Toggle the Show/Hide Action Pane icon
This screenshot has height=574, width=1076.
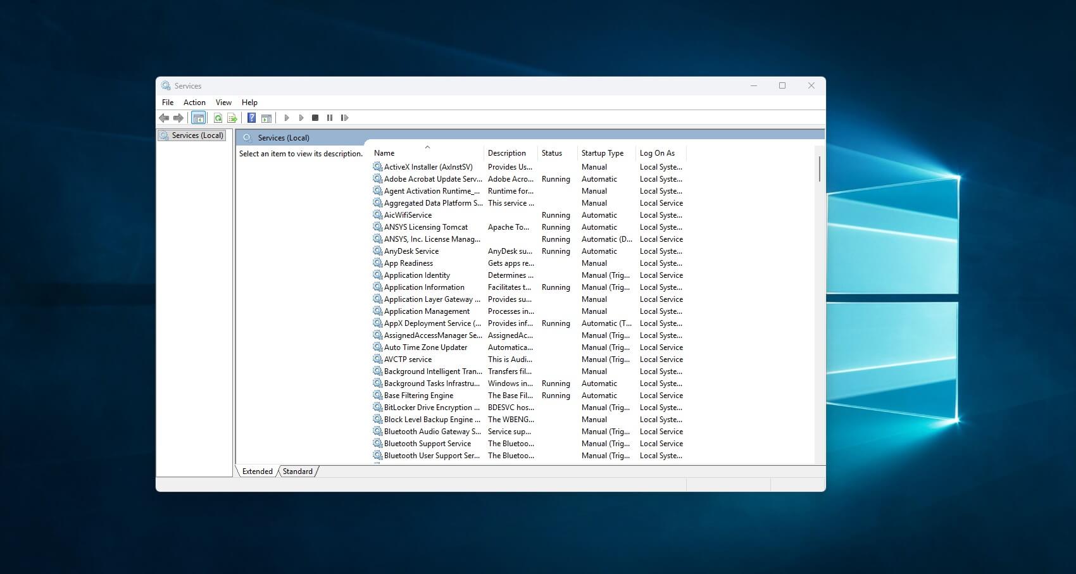coord(266,118)
